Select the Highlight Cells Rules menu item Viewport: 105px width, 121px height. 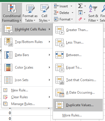click(x=27, y=29)
